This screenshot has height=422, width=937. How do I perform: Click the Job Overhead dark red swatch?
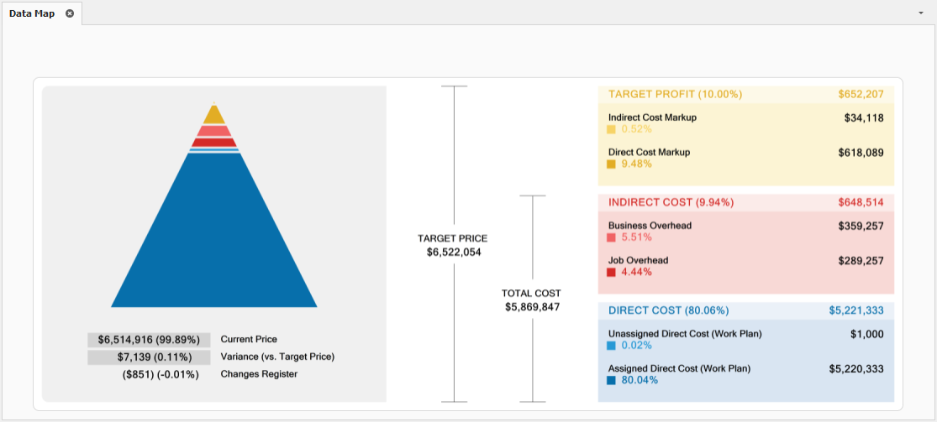coord(611,273)
